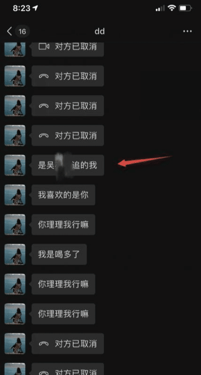Viewport: 201px width, 375px height.
Task: Tap the chat title dd
Action: [100, 31]
